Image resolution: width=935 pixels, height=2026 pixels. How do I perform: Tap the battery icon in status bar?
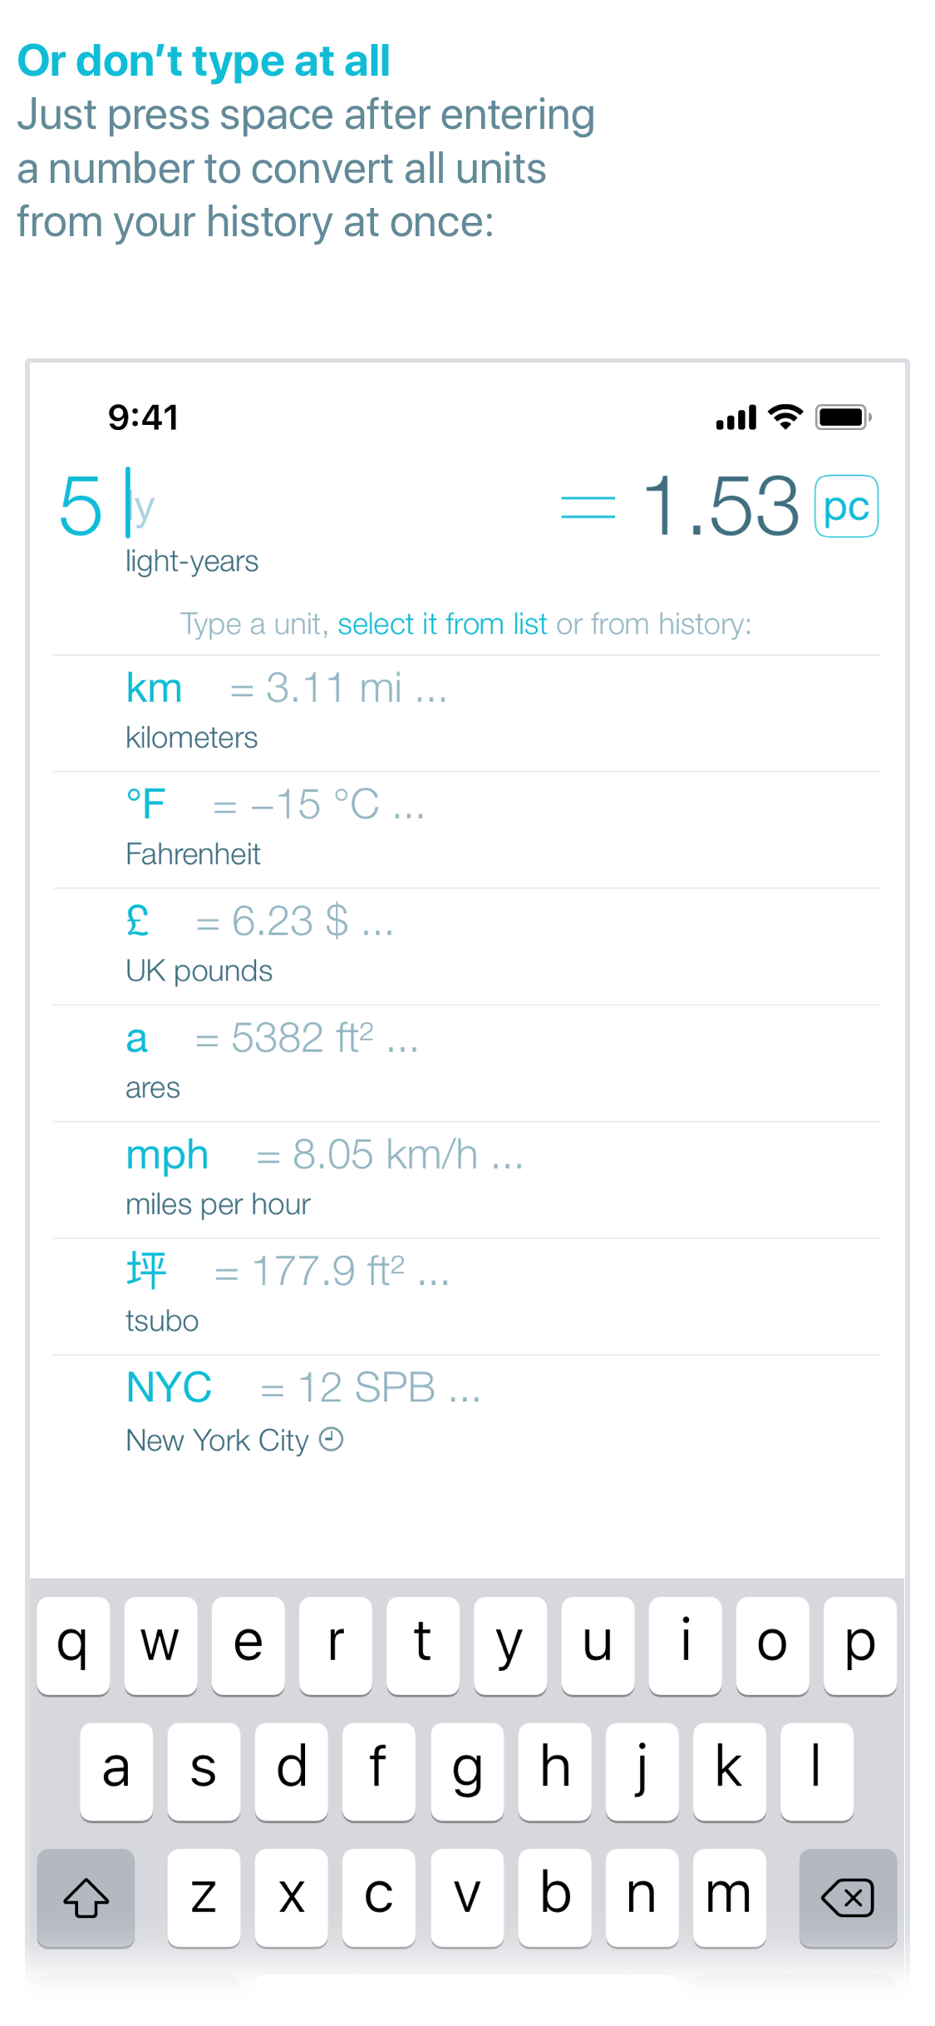tap(843, 417)
